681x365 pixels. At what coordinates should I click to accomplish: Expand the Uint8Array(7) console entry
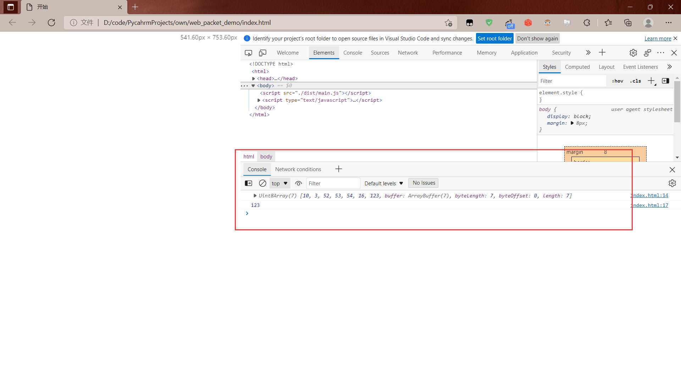pyautogui.click(x=255, y=196)
